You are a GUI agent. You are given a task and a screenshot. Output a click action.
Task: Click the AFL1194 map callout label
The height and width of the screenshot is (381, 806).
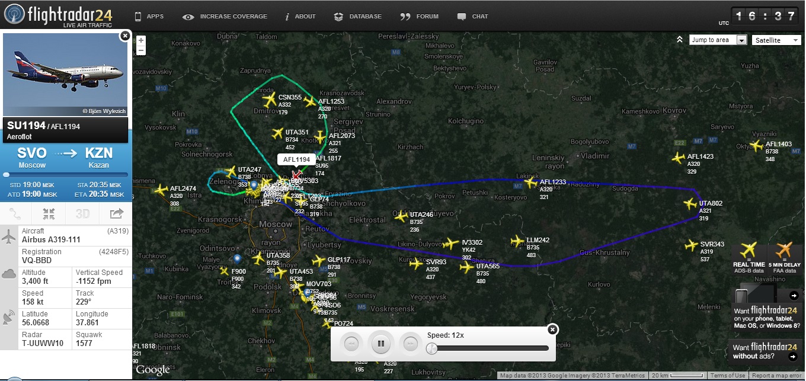click(296, 159)
